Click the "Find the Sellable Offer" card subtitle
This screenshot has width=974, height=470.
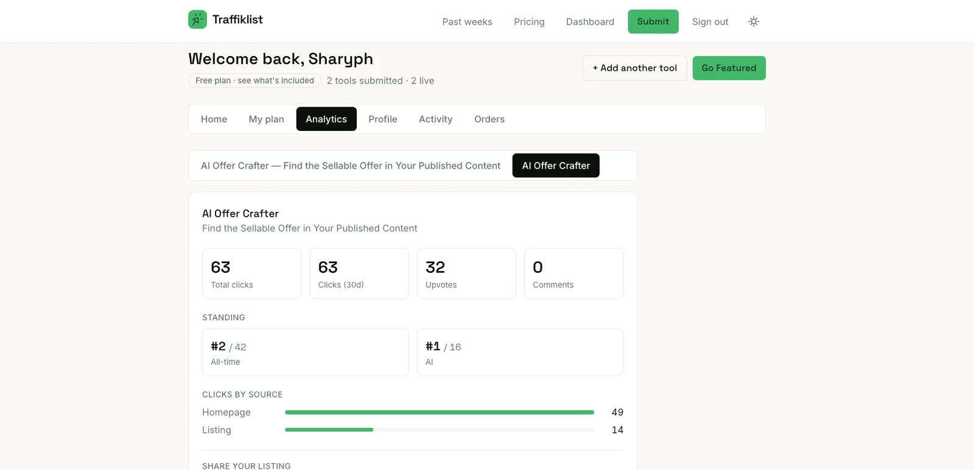[310, 228]
